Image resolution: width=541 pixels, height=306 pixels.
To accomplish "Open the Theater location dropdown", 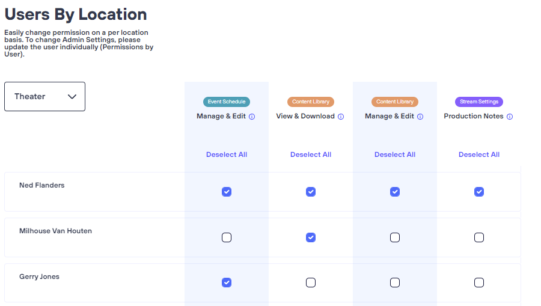I will pos(44,97).
